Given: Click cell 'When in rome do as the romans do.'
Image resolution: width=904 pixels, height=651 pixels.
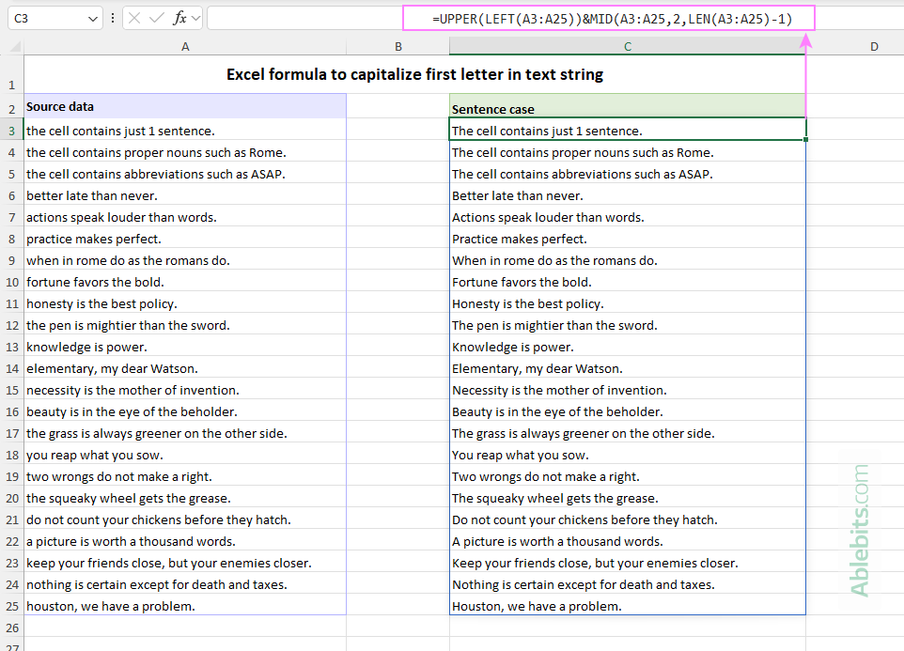Looking at the screenshot, I should point(628,260).
